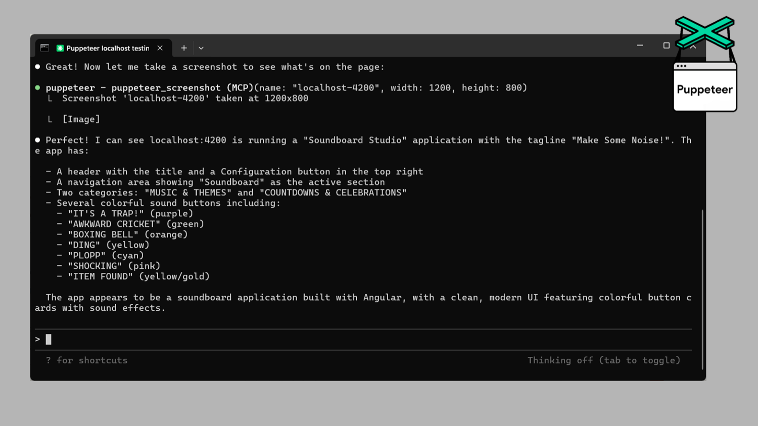This screenshot has height=426, width=758.
Task: Click the white bullet beside "Great!"
Action: (x=37, y=67)
